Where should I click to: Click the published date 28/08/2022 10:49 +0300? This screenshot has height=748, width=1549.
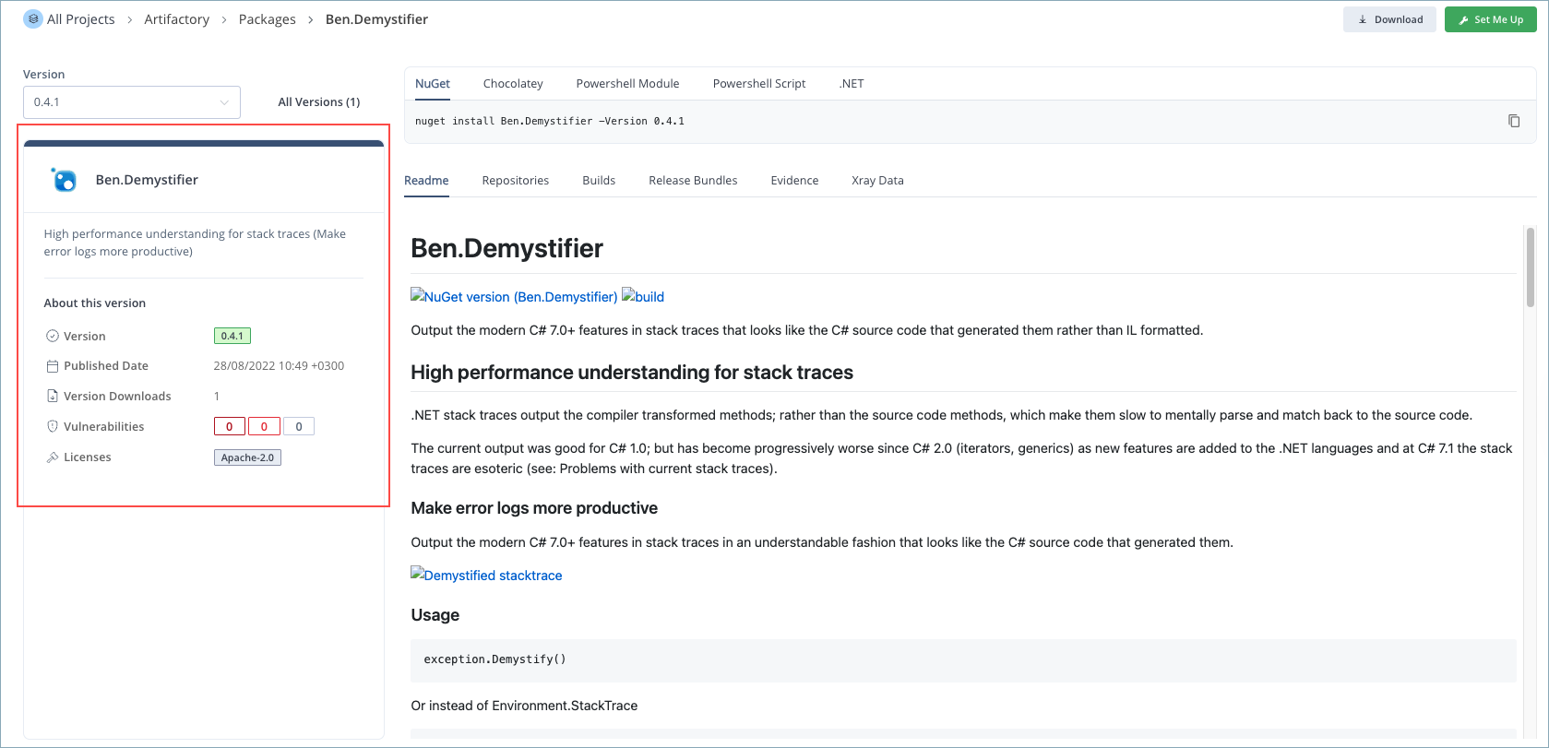click(x=279, y=366)
